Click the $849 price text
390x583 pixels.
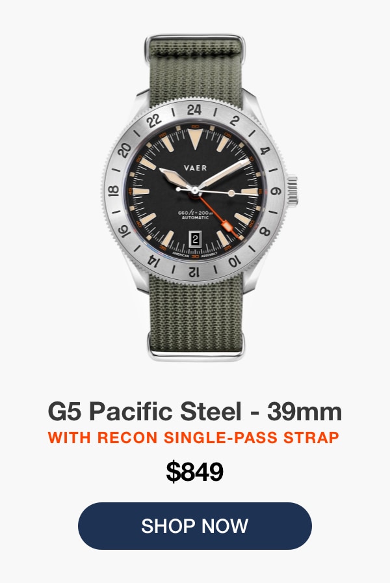coord(194,472)
